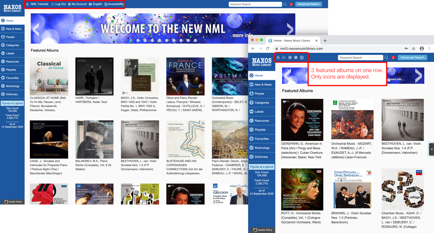Open the Hans Rott Orchestral Works cover
Screen dimensions: 434x233
tap(302, 189)
